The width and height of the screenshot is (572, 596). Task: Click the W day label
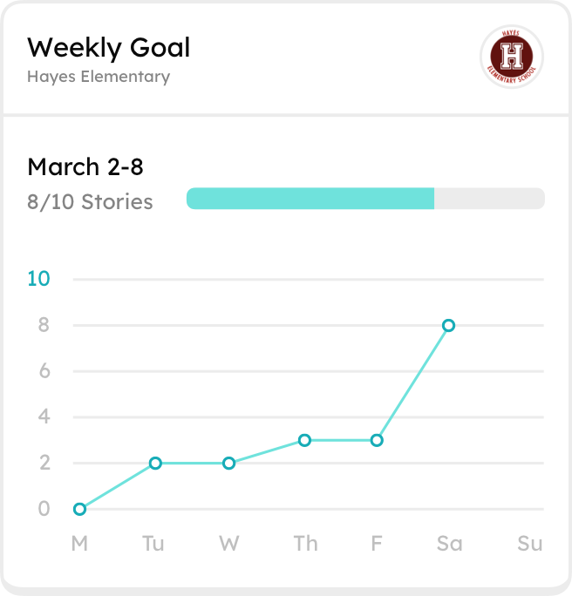[229, 543]
